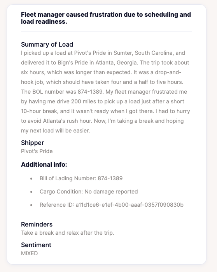217x272 pixels.
Task: Click the first bullet point marker
Action: point(31,178)
